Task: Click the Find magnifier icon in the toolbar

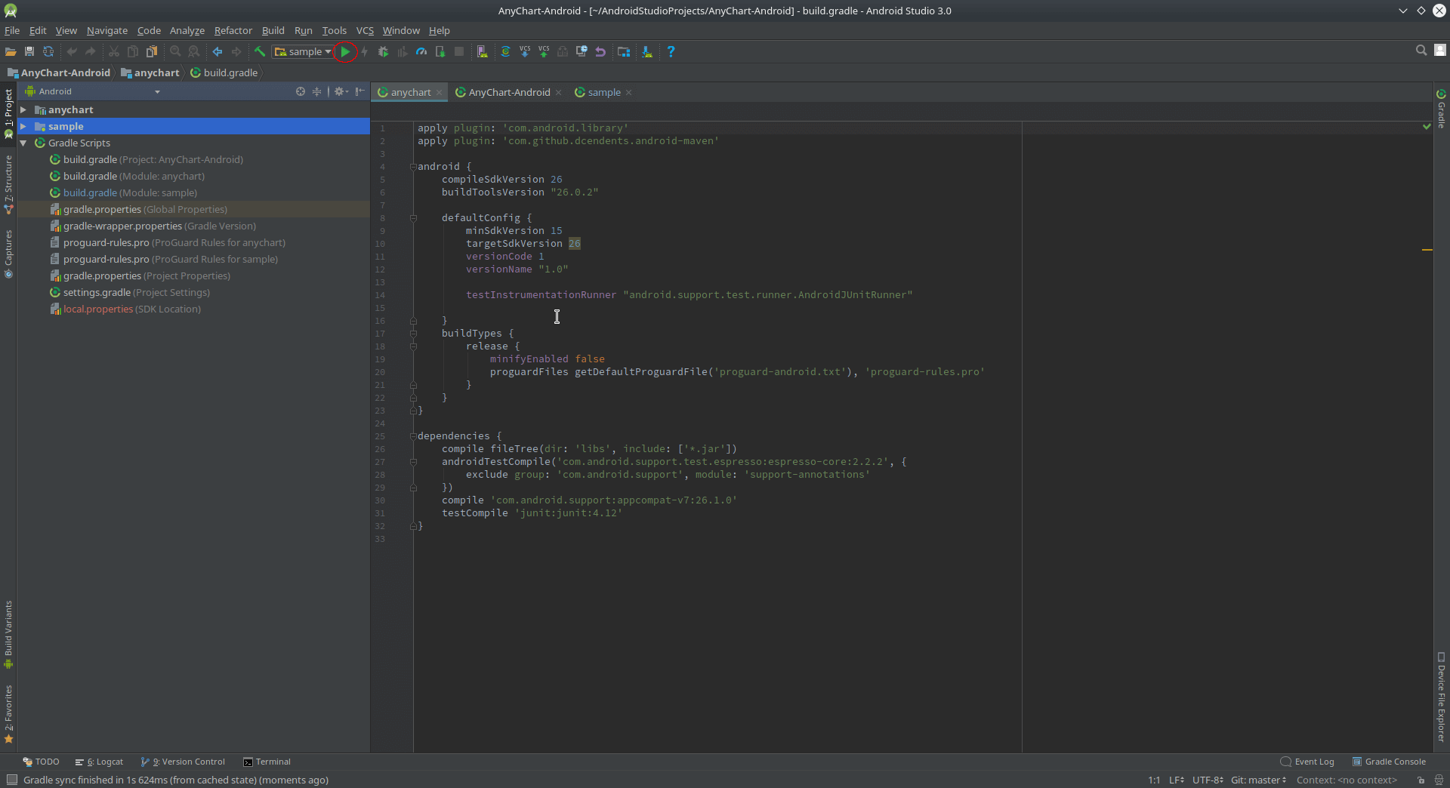Action: coord(175,51)
